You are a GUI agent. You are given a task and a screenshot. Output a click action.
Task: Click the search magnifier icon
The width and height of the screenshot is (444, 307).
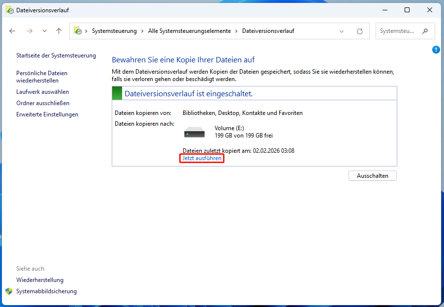425,31
